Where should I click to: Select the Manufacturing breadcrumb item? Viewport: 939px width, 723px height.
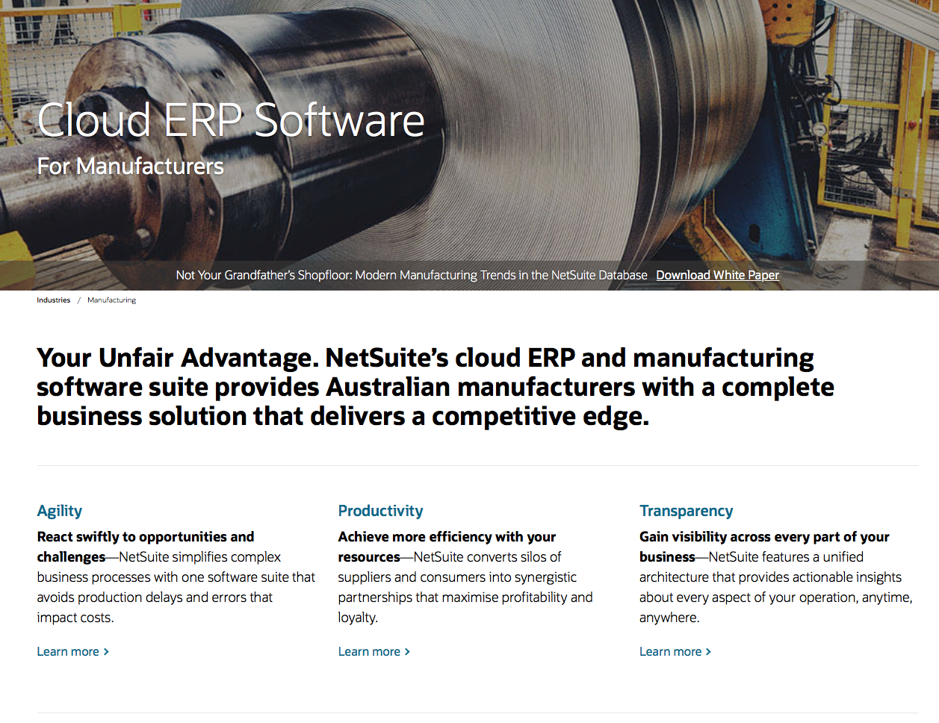[111, 300]
